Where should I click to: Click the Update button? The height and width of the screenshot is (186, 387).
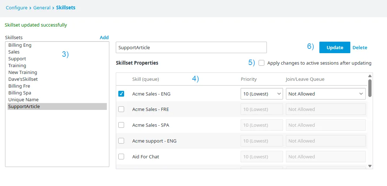pyautogui.click(x=335, y=47)
